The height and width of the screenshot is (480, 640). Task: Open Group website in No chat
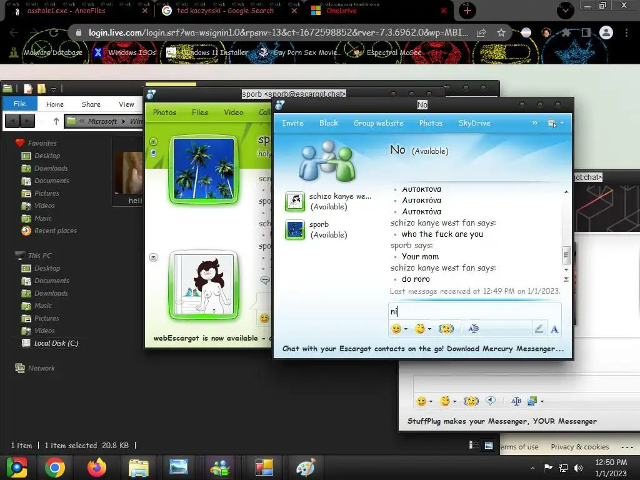(x=378, y=123)
